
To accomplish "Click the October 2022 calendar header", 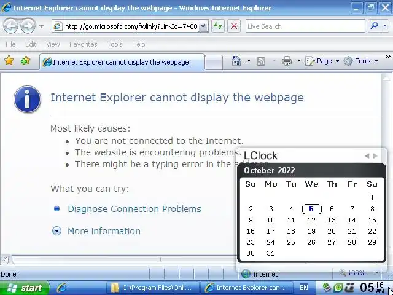I will tap(270, 171).
